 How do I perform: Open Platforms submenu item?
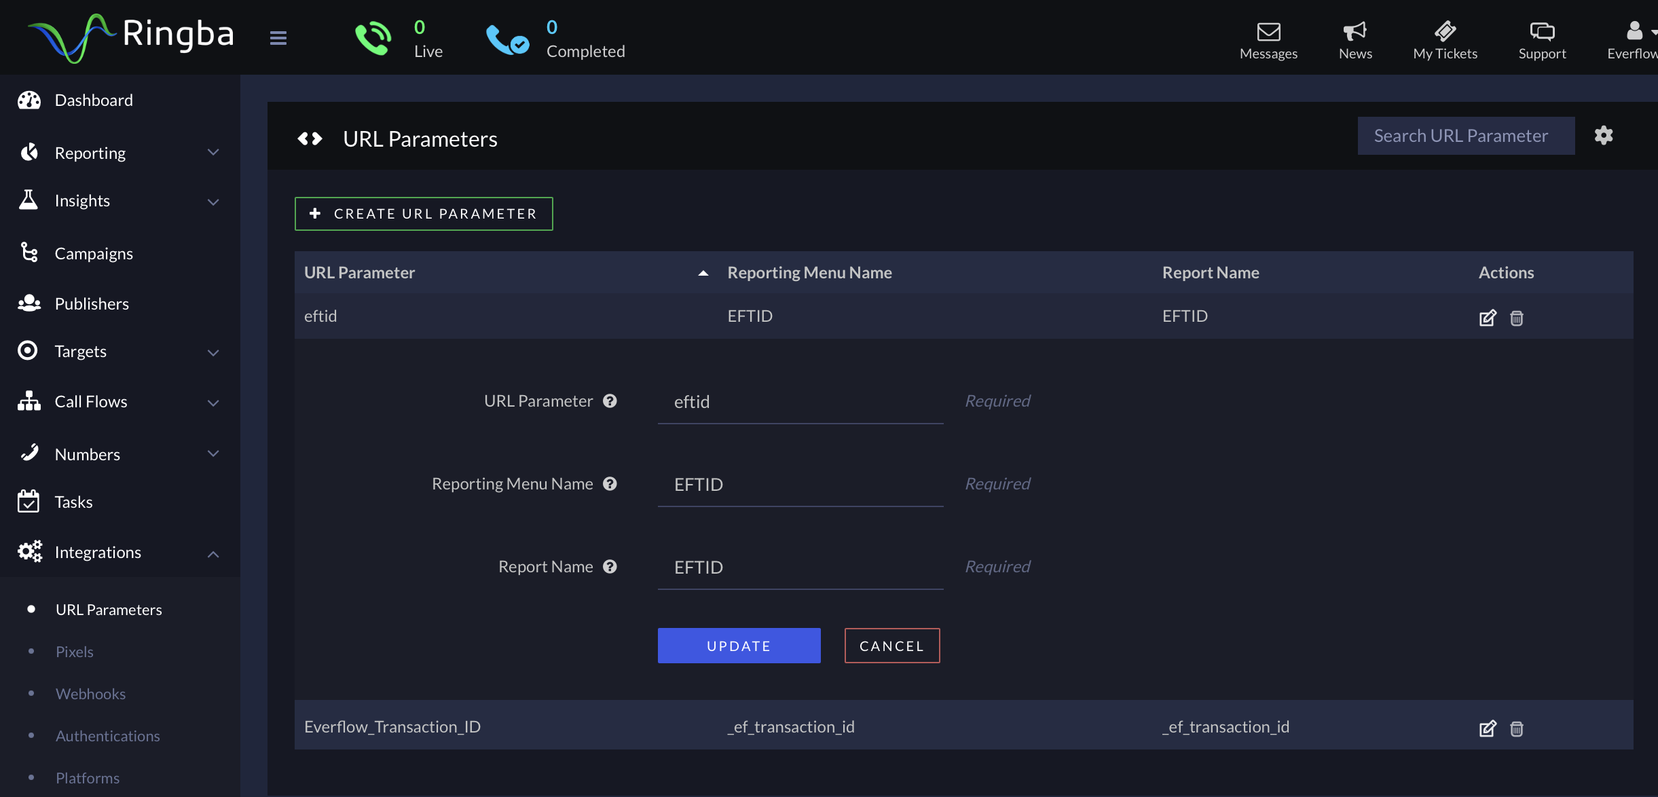pos(88,778)
